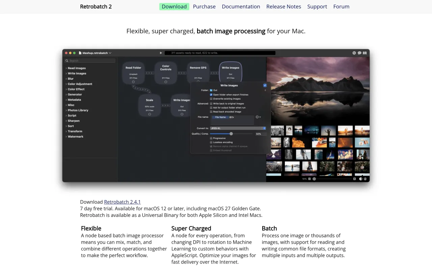Click the sidebar Search field

tap(90, 61)
